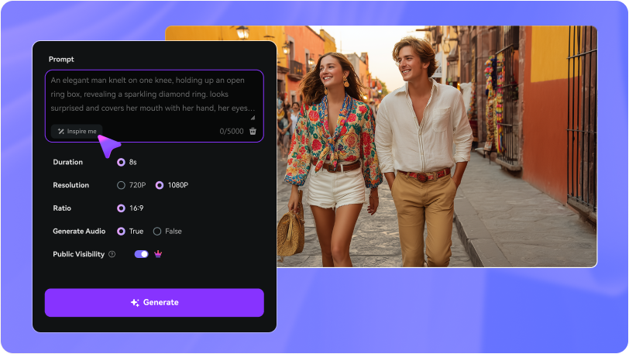Click the couple walking preview image

tap(436, 146)
